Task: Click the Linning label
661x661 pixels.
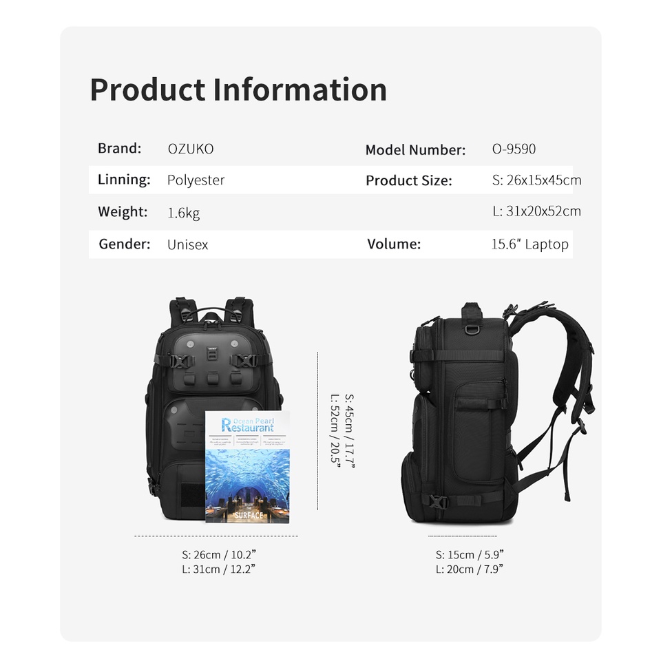Action: (124, 180)
